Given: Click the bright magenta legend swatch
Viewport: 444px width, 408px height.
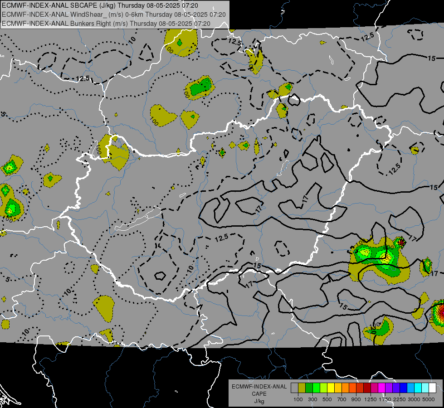Looking at the screenshot, I should [x=382, y=388].
